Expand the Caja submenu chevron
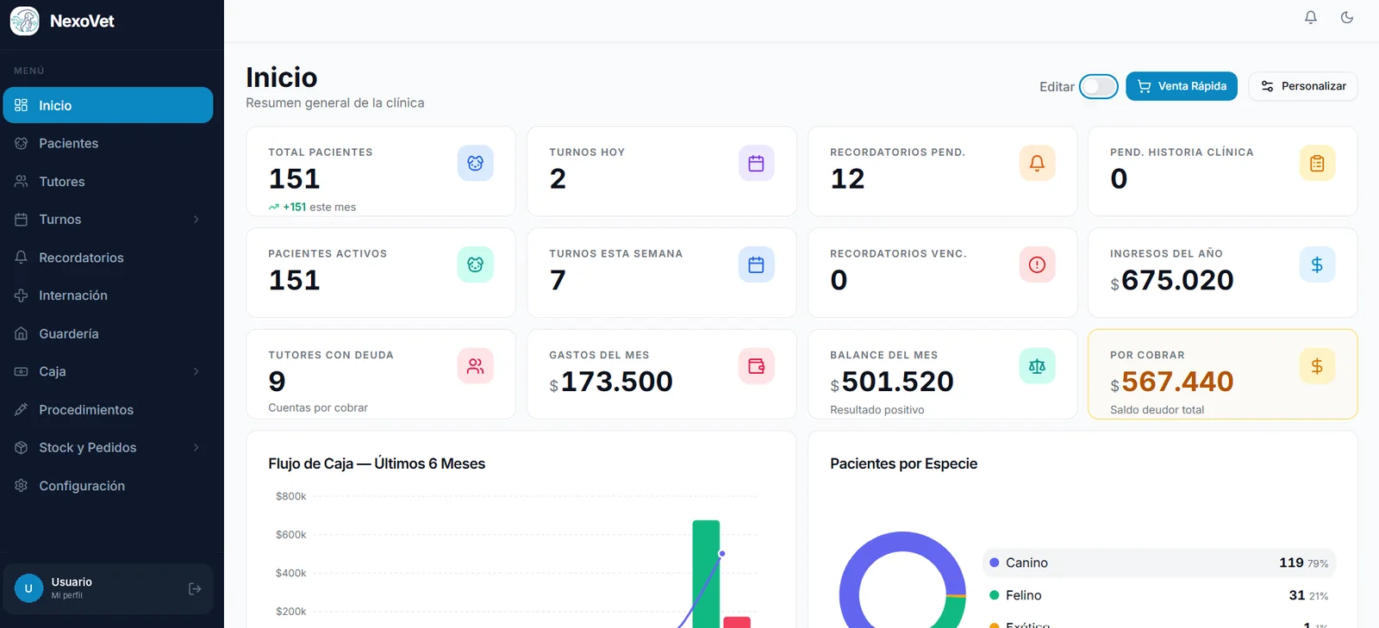Viewport: 1379px width, 628px height. [x=196, y=371]
